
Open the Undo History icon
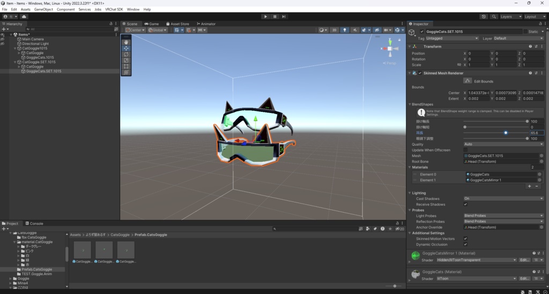click(484, 17)
